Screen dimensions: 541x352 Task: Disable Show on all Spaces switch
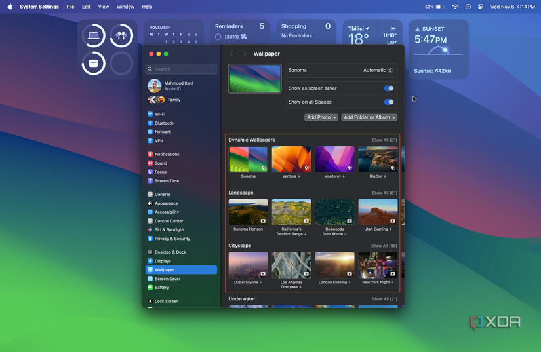[x=389, y=102]
